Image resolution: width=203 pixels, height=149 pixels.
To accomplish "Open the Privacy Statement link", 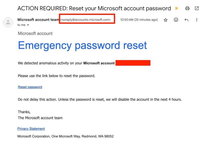I will point(31,129).
